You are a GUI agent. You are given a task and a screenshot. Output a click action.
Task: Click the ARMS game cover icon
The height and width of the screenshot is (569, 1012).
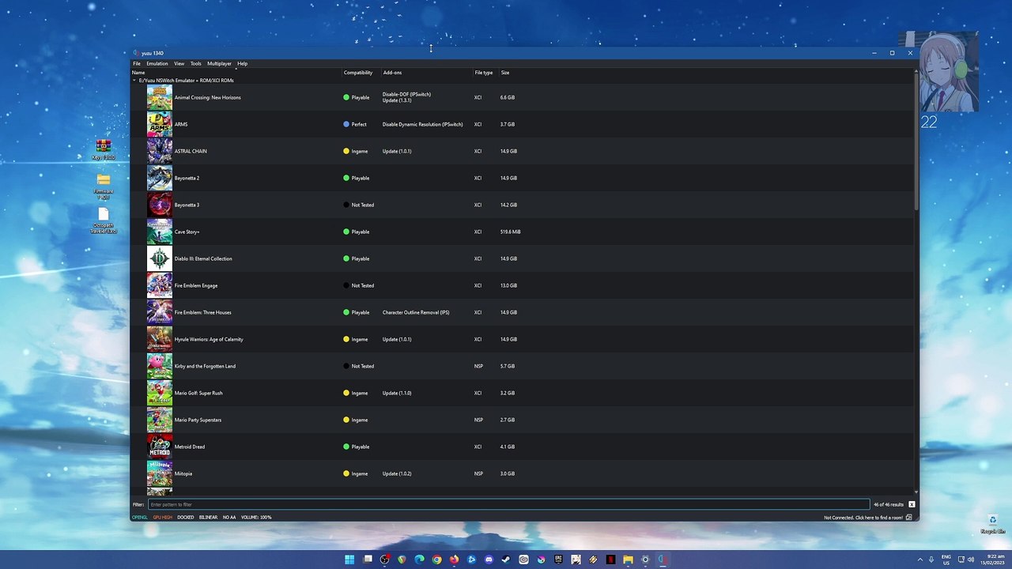(x=159, y=124)
